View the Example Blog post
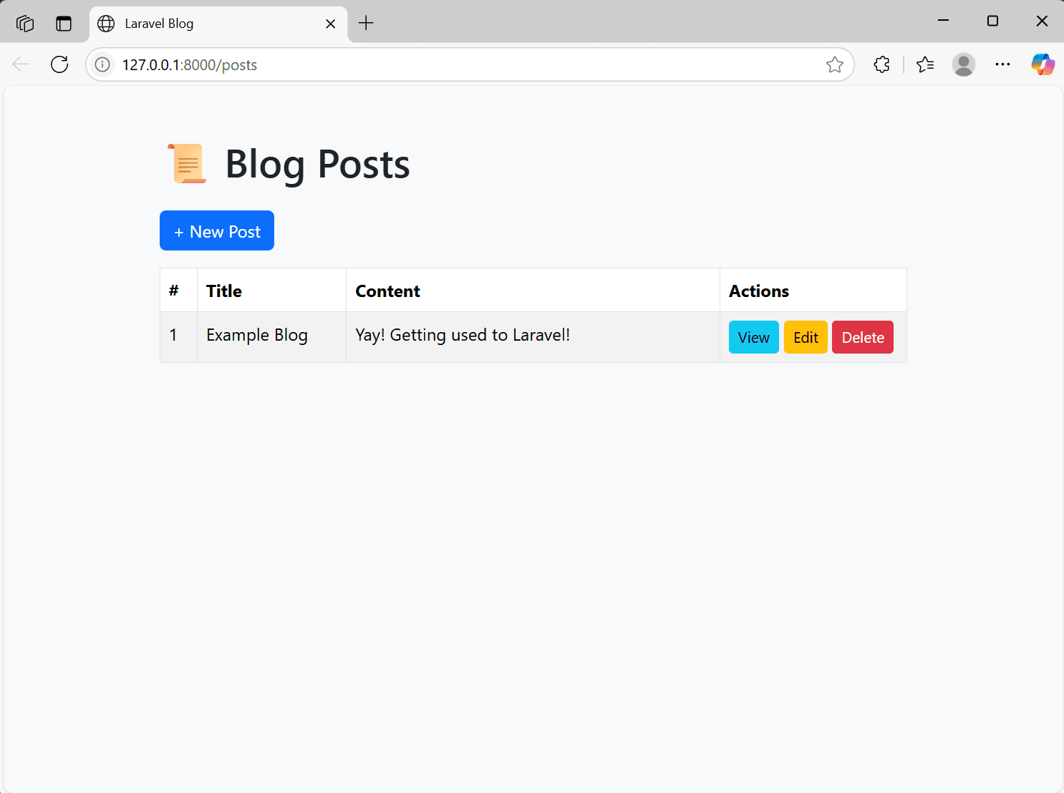Viewport: 1064px width, 793px height. (x=753, y=337)
